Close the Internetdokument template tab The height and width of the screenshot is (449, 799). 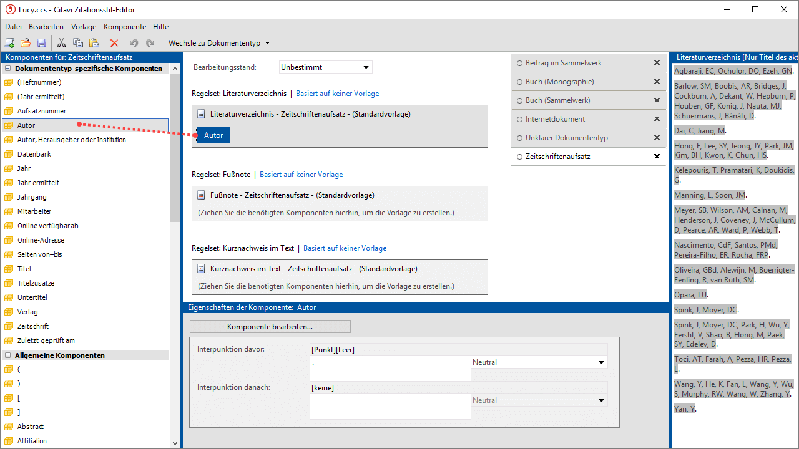point(657,119)
